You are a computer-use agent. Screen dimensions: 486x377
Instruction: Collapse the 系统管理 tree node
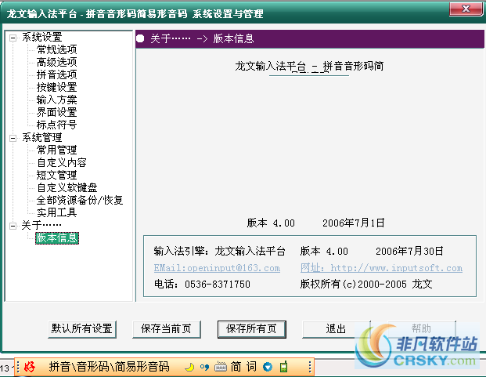tap(13, 138)
